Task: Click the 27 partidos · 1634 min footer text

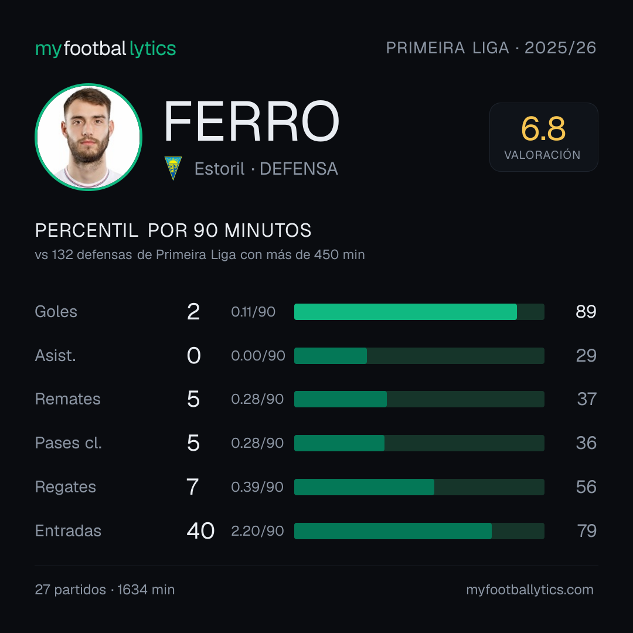Action: [105, 590]
